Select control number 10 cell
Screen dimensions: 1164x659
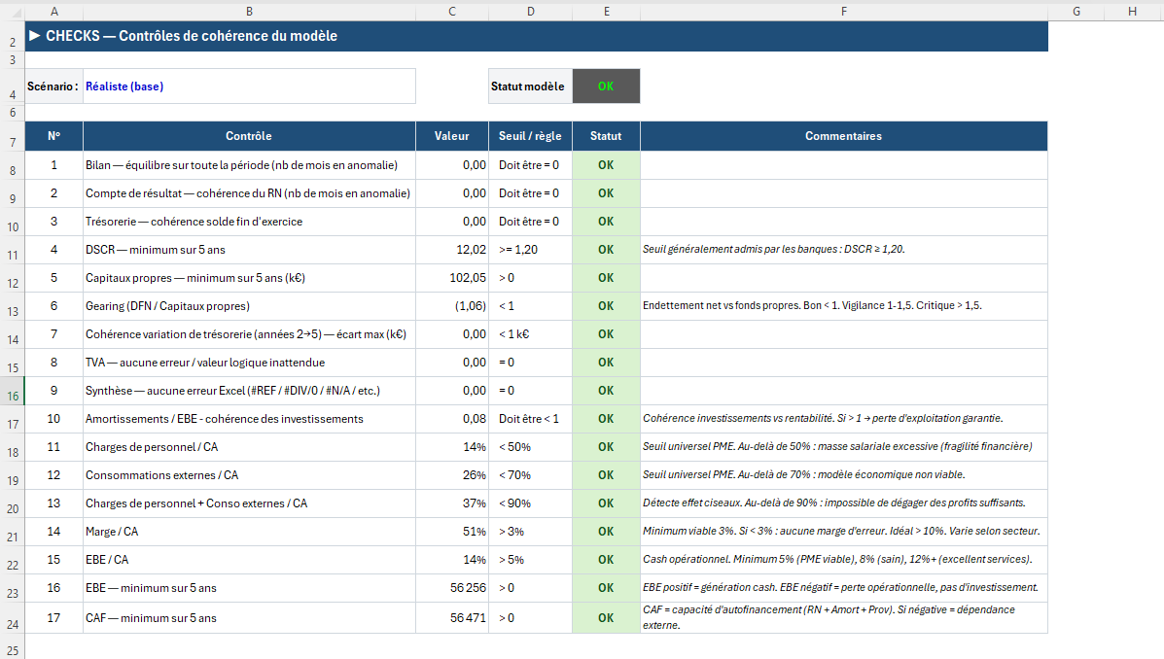[x=53, y=419]
